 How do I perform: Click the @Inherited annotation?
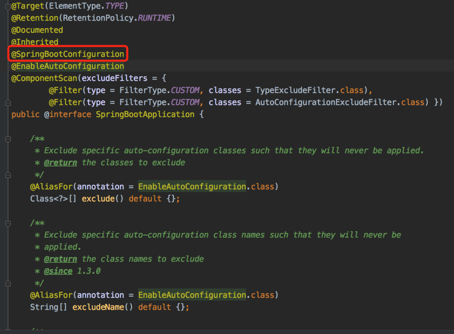pos(35,42)
